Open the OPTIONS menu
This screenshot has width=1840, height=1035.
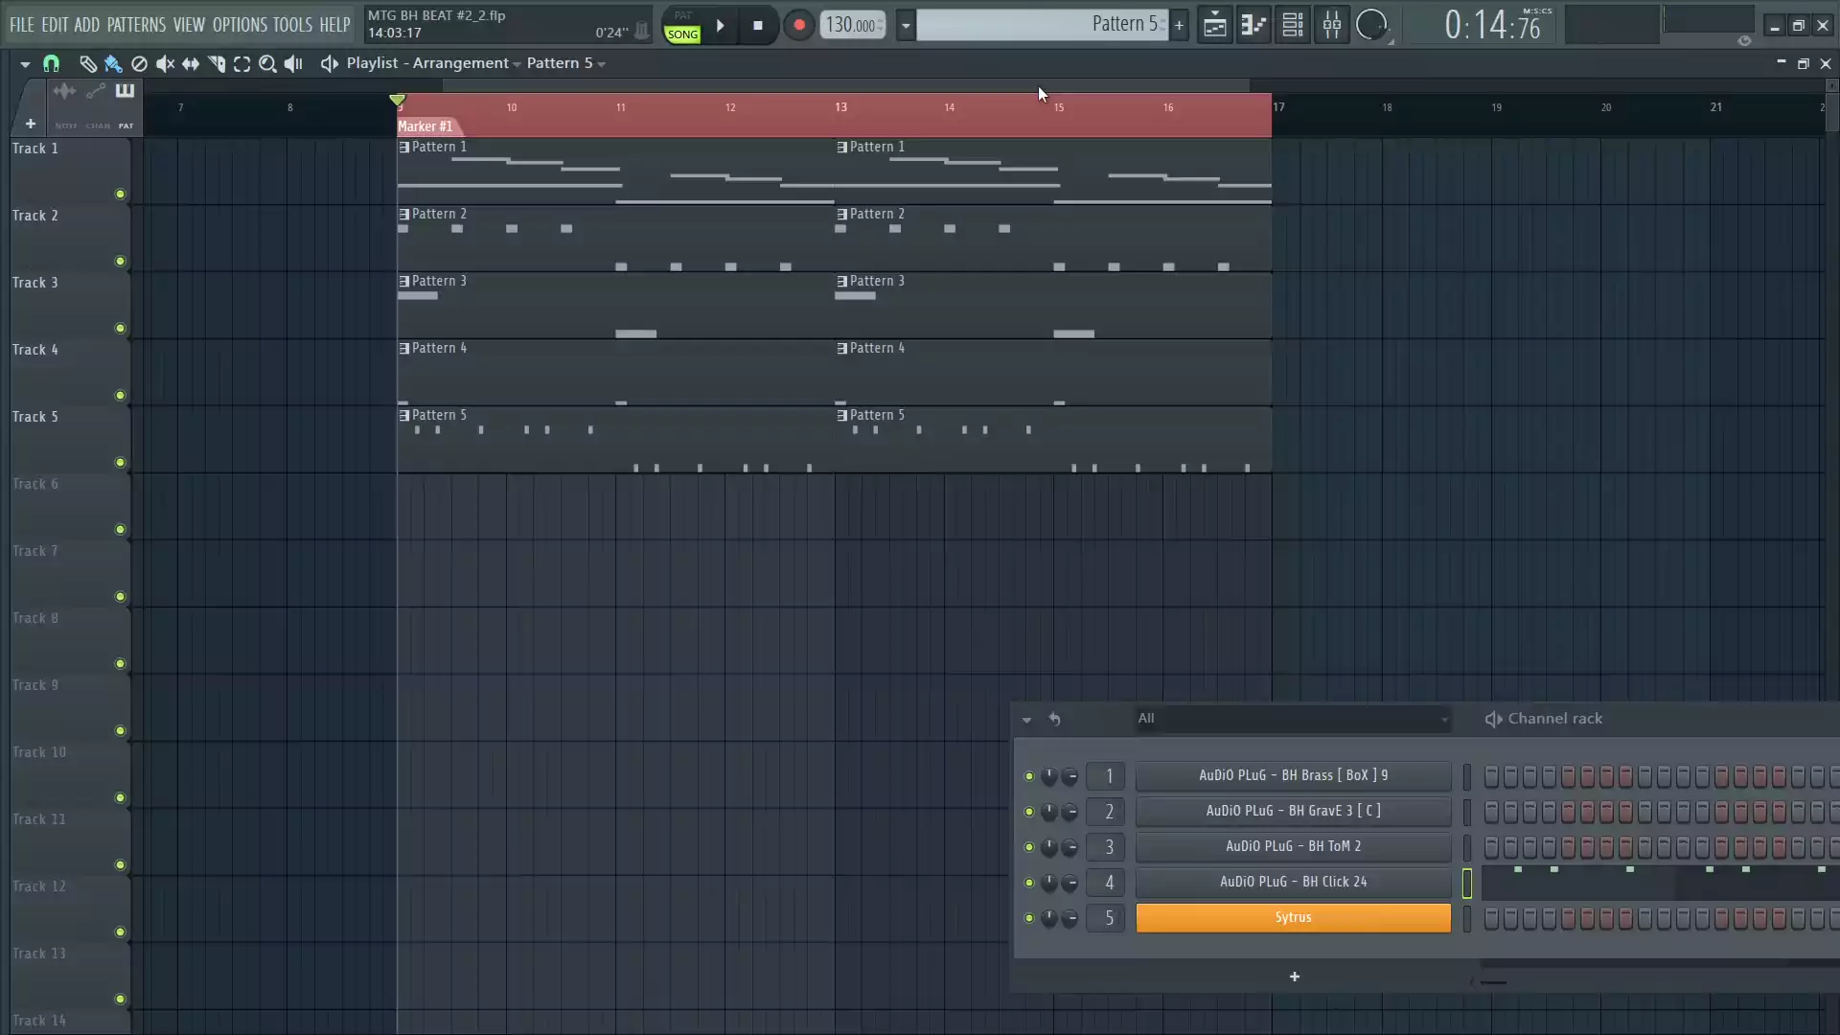240,25
